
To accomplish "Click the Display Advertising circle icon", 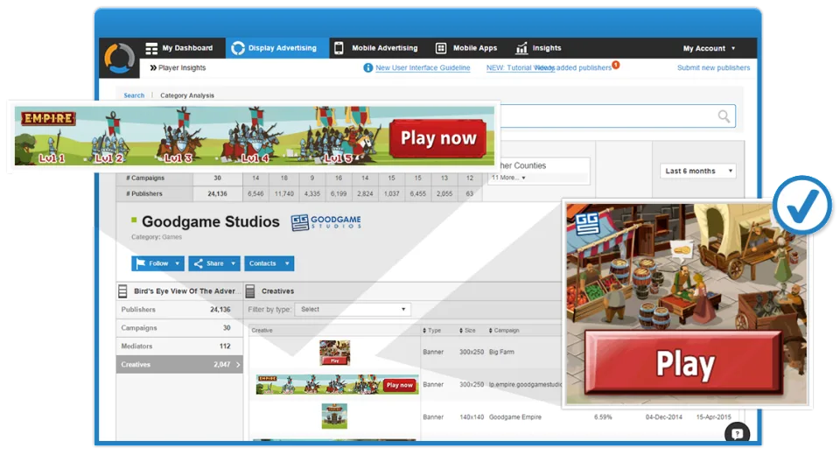I will coord(238,48).
